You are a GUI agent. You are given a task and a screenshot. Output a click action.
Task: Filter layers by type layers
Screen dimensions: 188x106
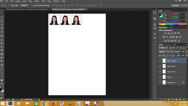pyautogui.click(x=177, y=48)
